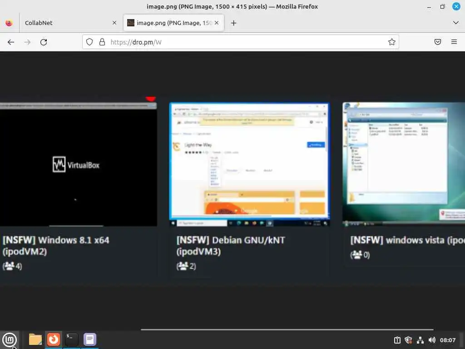
Task: Click the 0 users count under windows vista
Action: pyautogui.click(x=360, y=254)
